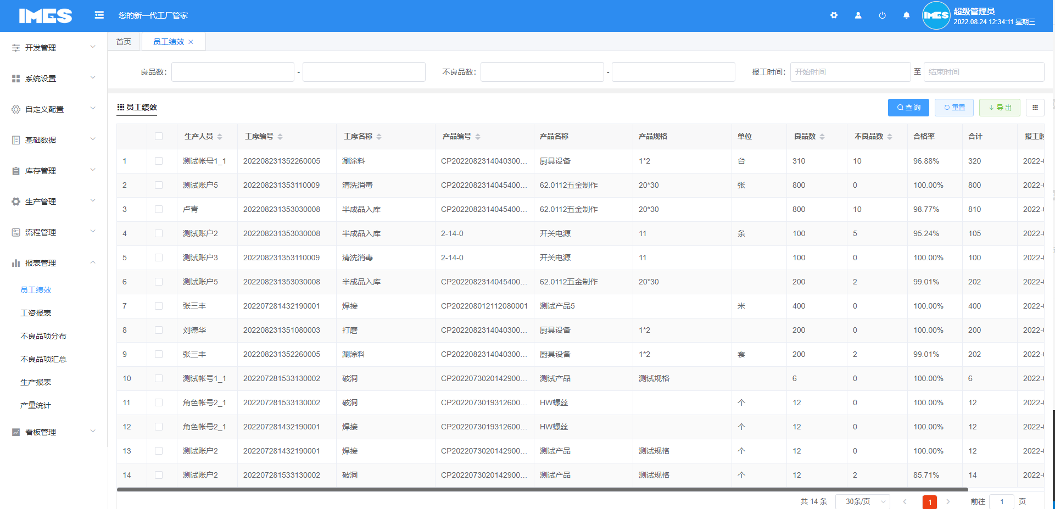Click the 导出 export button
Screen dimensions: 1055x509
coord(1000,108)
